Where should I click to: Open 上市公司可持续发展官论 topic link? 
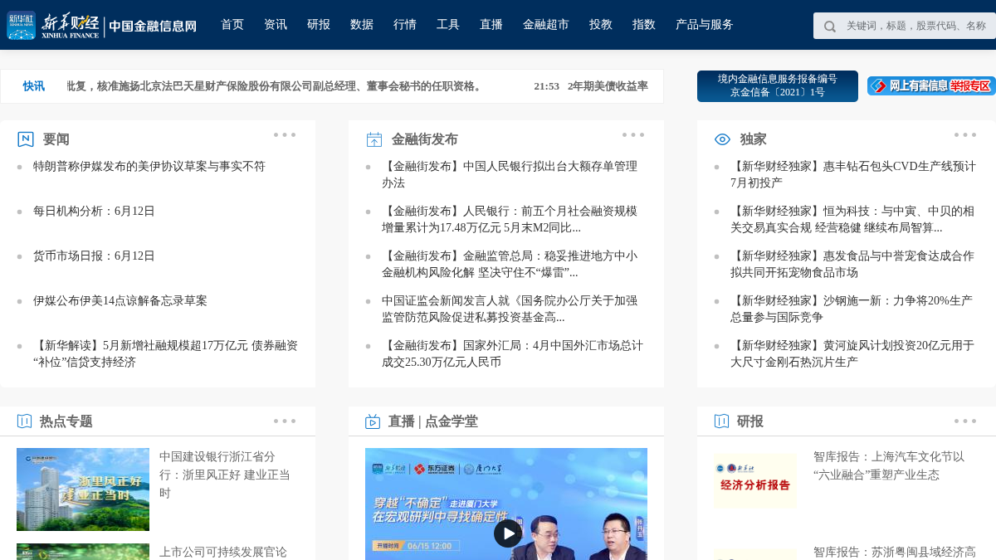tap(223, 552)
